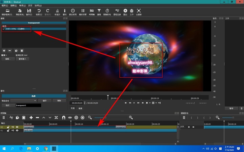
Task: Toggle ripple all tracks icon
Action: 82,118
